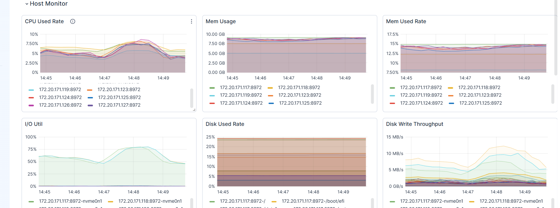Click 172.20.171.125:8972 color swatch in CPU legend
The height and width of the screenshot is (208, 560).
90,98
